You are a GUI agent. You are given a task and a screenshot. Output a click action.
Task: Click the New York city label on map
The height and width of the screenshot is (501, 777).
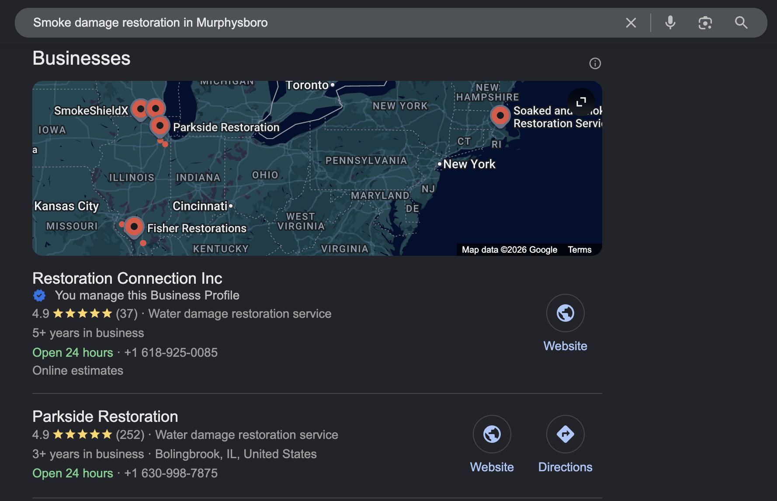click(469, 164)
